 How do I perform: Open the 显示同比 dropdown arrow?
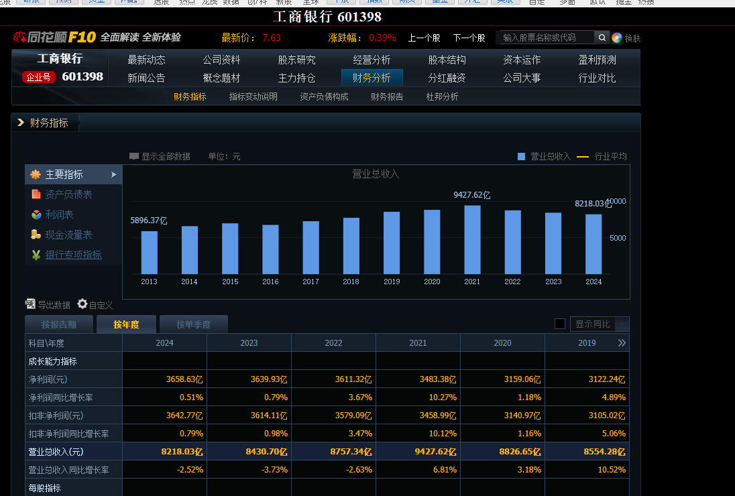click(622, 324)
